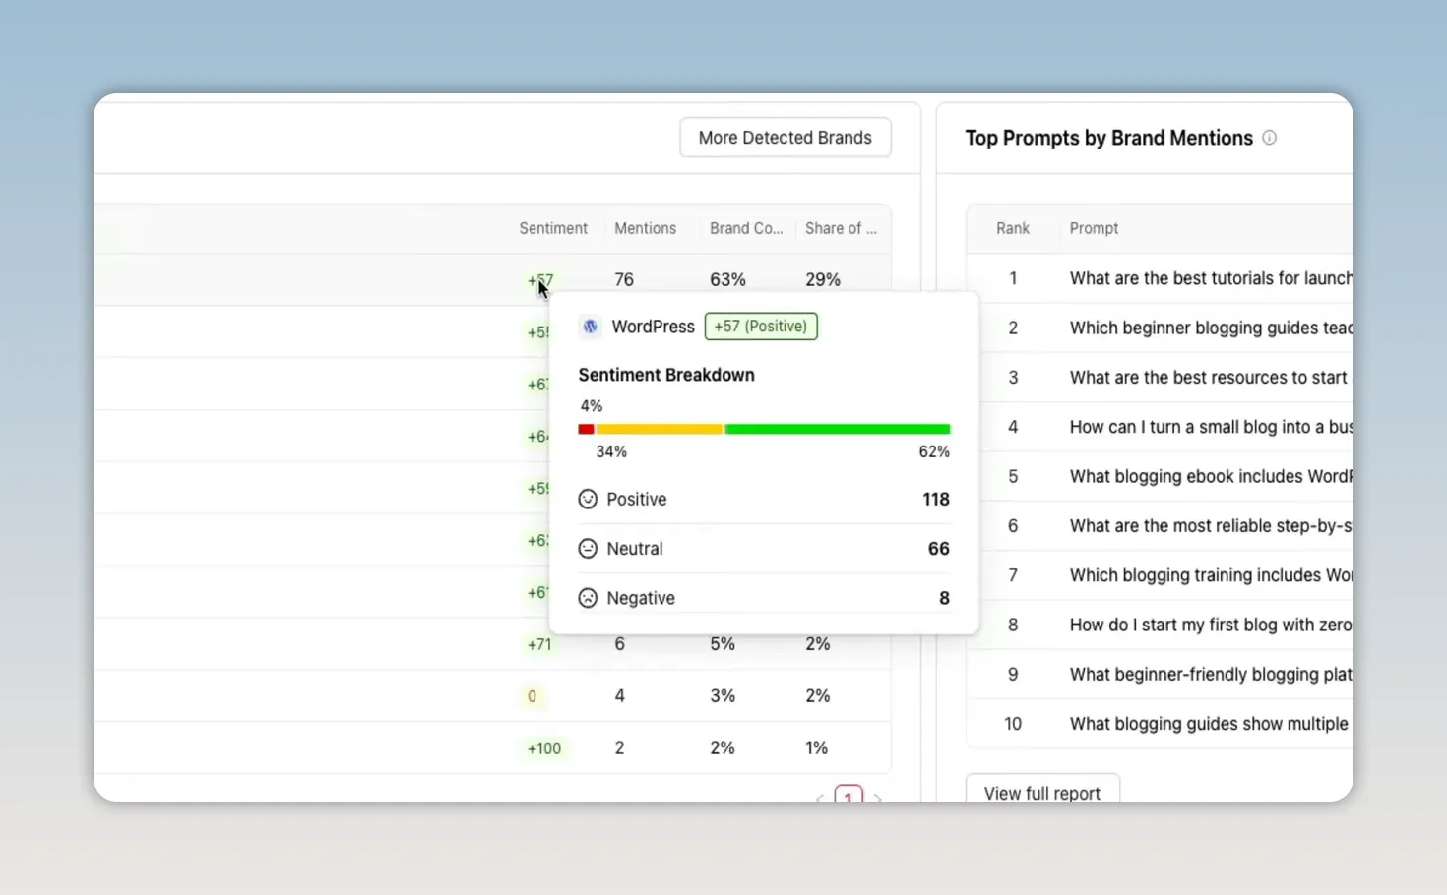Click the neutral face icon next to Neutral

(x=588, y=548)
